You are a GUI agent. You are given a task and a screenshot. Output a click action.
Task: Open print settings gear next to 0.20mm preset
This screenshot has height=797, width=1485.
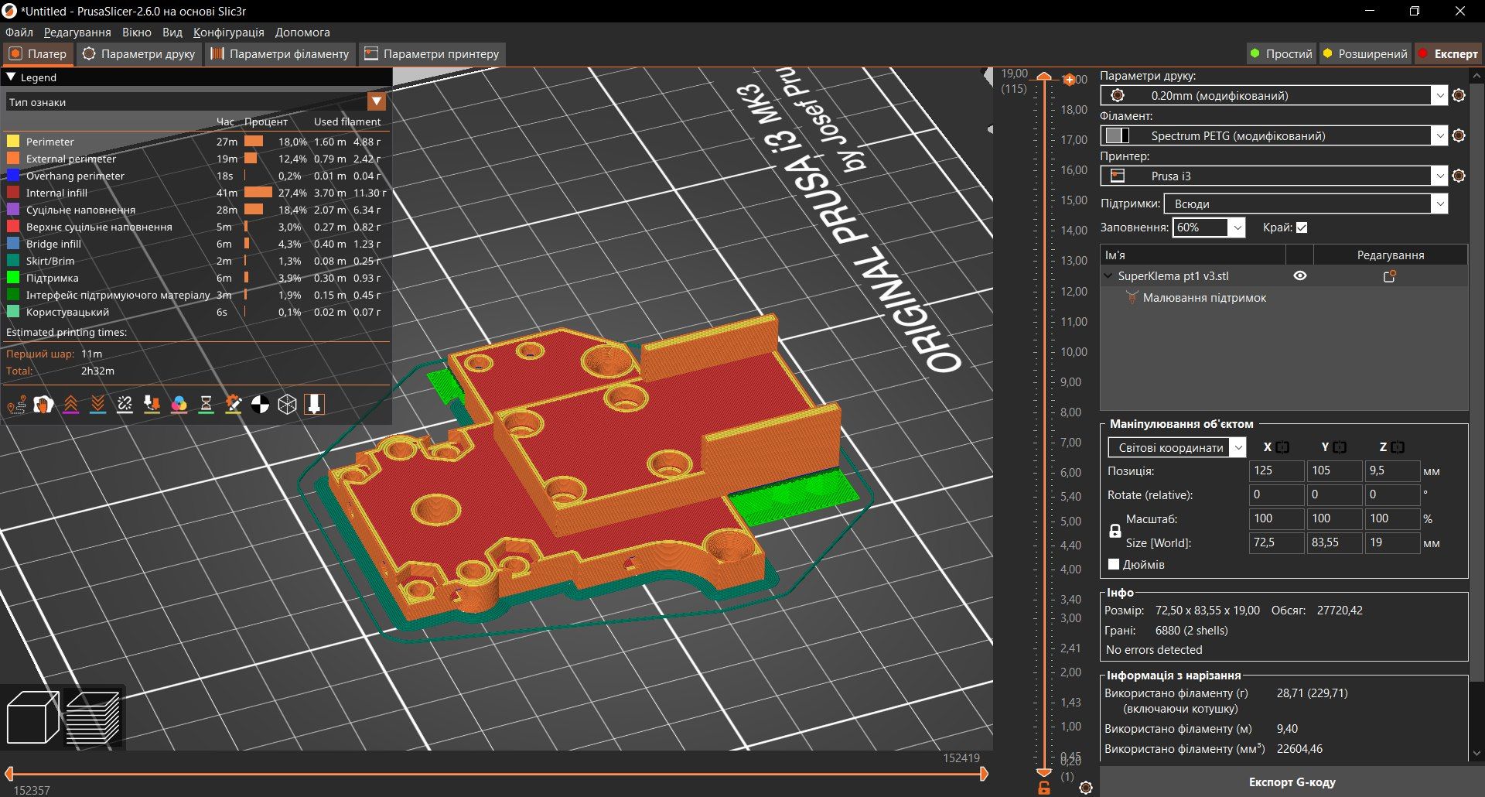coord(1459,95)
